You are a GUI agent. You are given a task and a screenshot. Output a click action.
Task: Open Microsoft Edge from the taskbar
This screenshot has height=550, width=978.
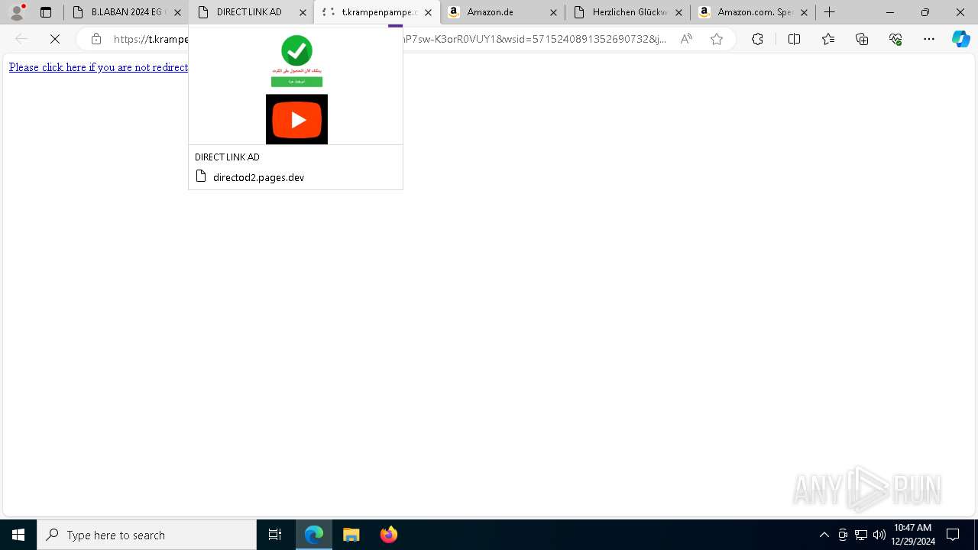click(x=314, y=535)
